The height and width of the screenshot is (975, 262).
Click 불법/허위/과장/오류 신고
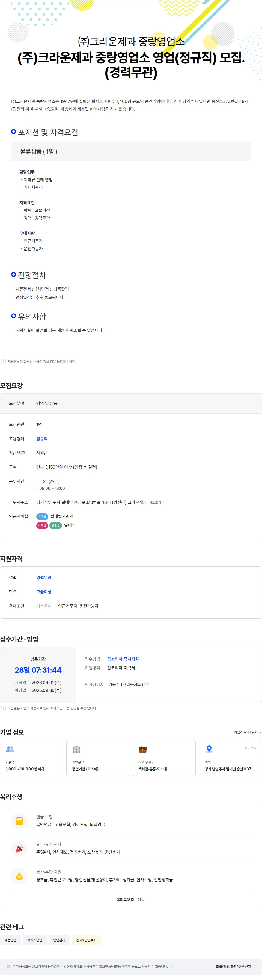[233, 966]
